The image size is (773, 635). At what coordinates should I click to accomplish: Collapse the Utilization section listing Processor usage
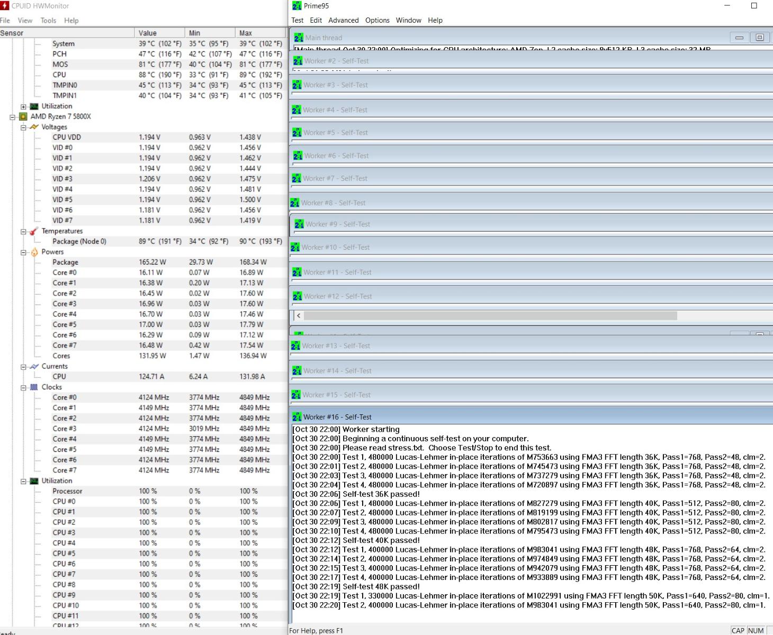point(23,482)
